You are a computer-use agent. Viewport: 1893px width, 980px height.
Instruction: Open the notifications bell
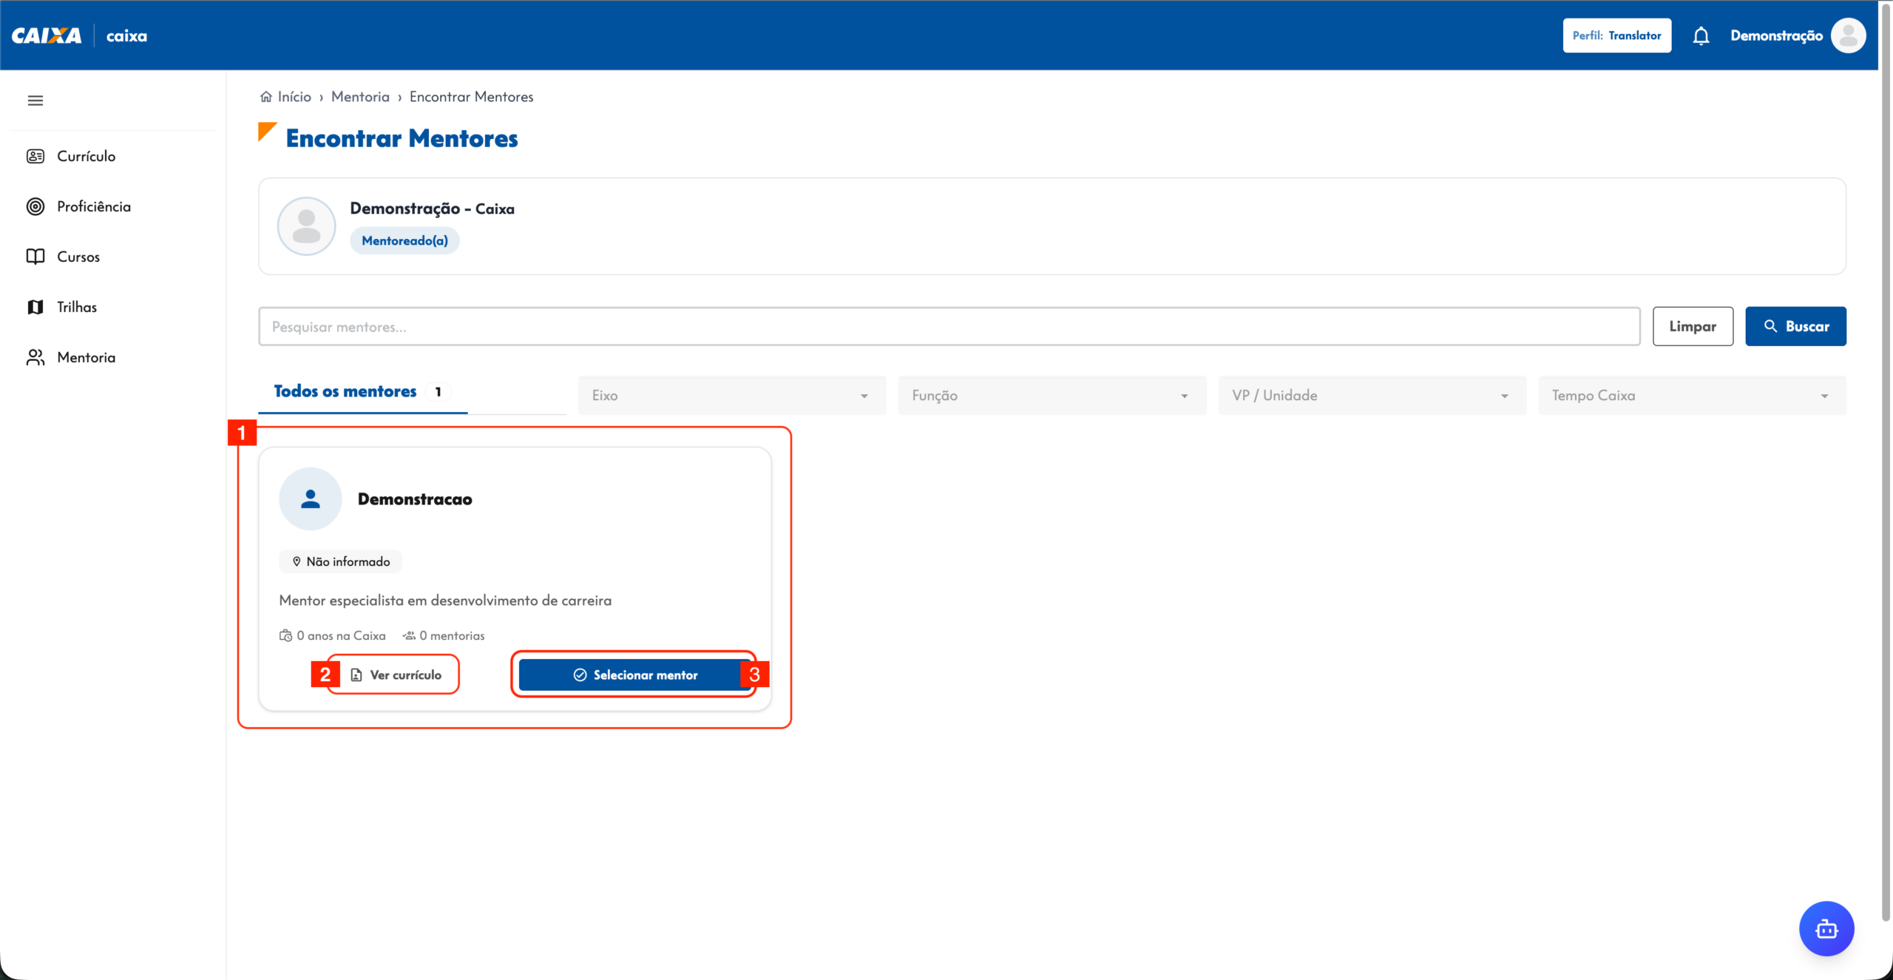pos(1701,36)
